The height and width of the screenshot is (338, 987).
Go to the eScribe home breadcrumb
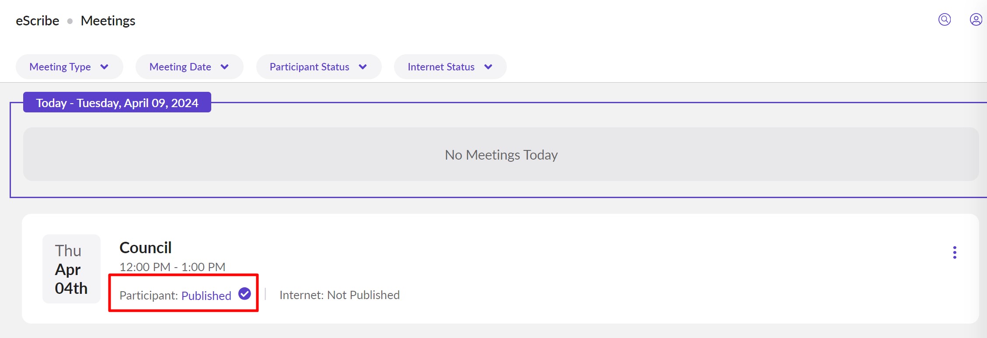click(x=38, y=21)
